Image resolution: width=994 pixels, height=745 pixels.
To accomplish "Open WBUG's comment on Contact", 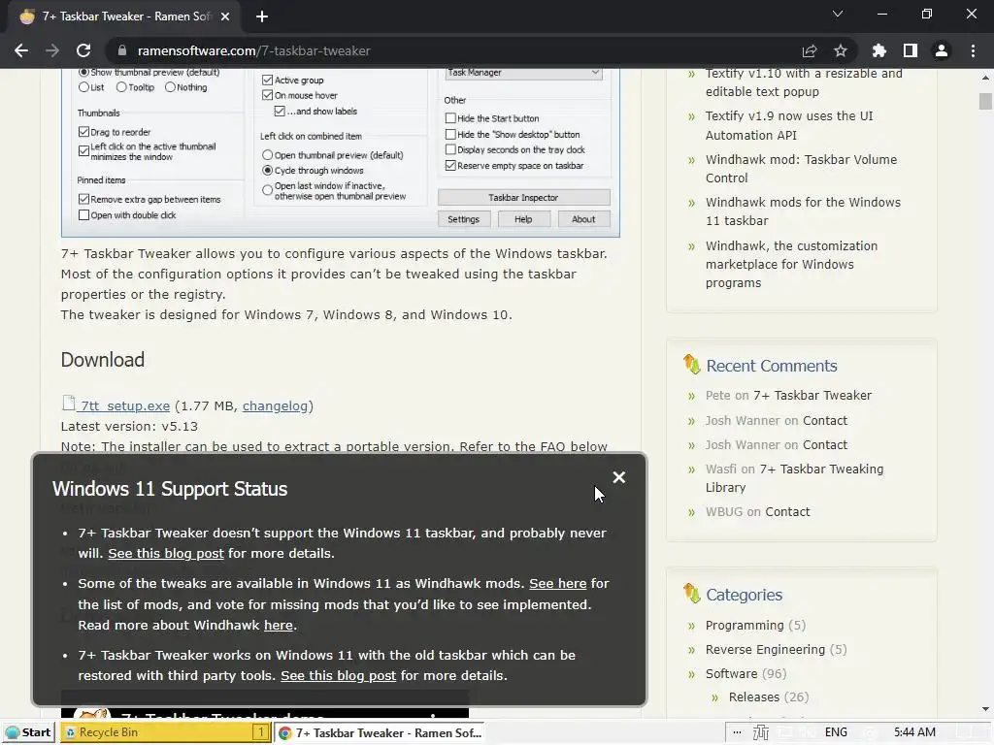I will 787,512.
